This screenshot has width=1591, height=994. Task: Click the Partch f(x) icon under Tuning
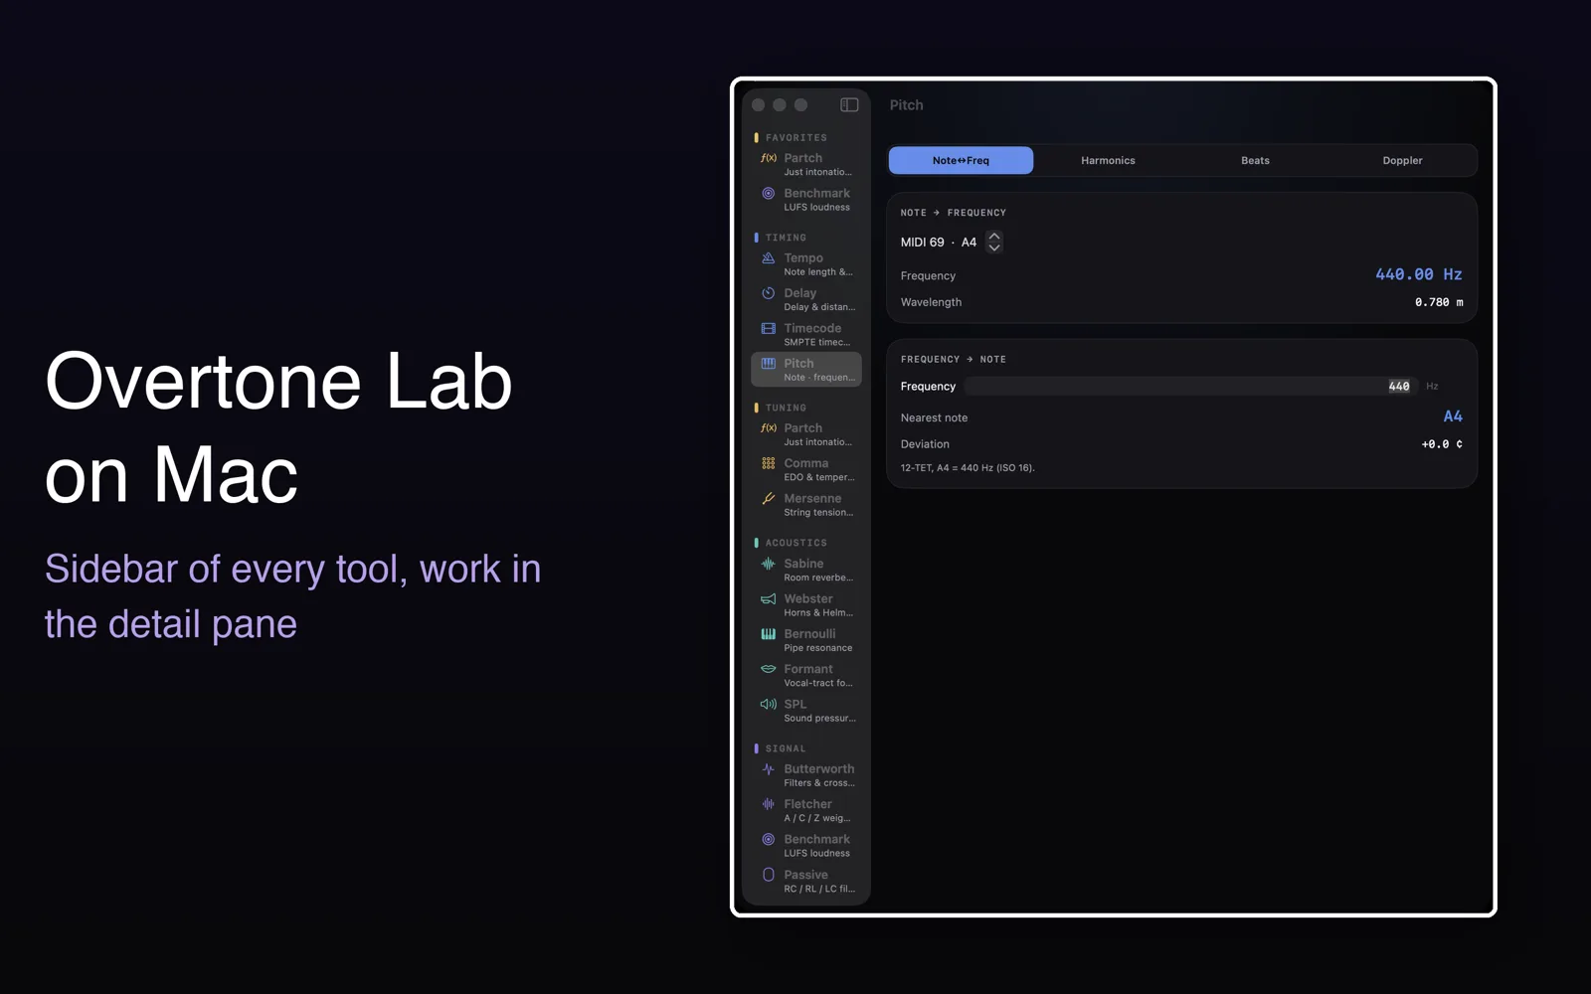(x=769, y=428)
